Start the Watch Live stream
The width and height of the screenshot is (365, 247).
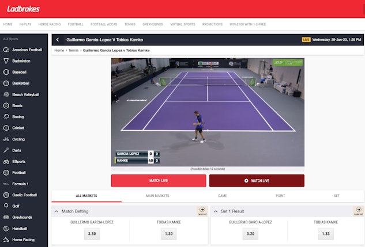[x=257, y=181]
